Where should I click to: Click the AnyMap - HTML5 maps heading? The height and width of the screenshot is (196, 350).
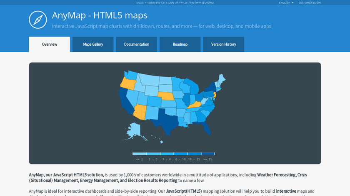[x=100, y=15]
